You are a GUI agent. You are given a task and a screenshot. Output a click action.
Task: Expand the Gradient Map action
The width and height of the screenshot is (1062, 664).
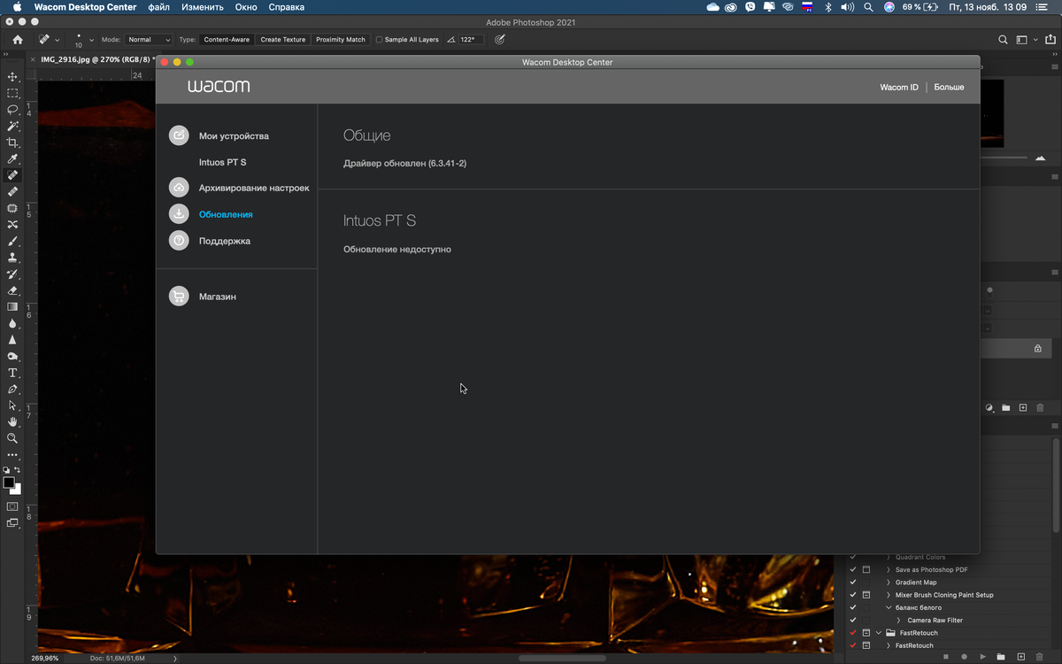[x=889, y=583]
